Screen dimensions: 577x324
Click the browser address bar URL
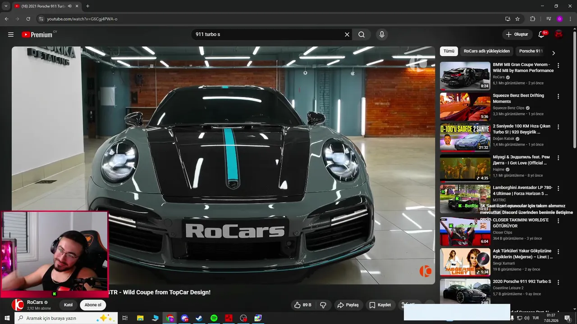pyautogui.click(x=82, y=19)
